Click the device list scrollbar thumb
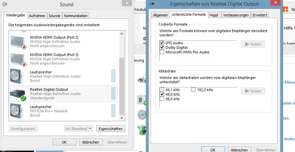The height and width of the screenshot is (152, 295). [x=122, y=86]
